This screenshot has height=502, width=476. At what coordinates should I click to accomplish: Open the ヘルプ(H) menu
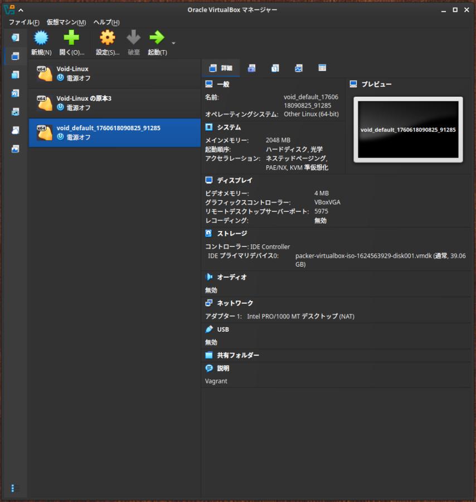[106, 22]
